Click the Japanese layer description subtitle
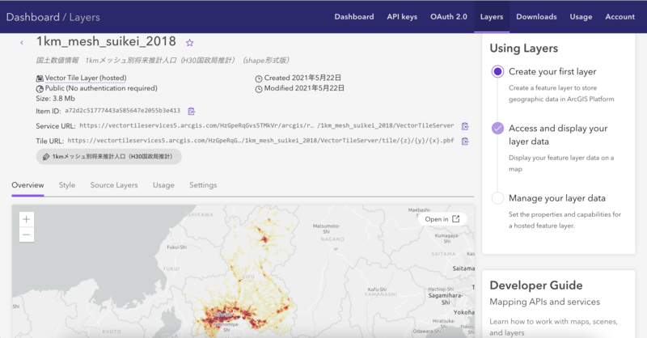647x338 pixels. pos(163,61)
